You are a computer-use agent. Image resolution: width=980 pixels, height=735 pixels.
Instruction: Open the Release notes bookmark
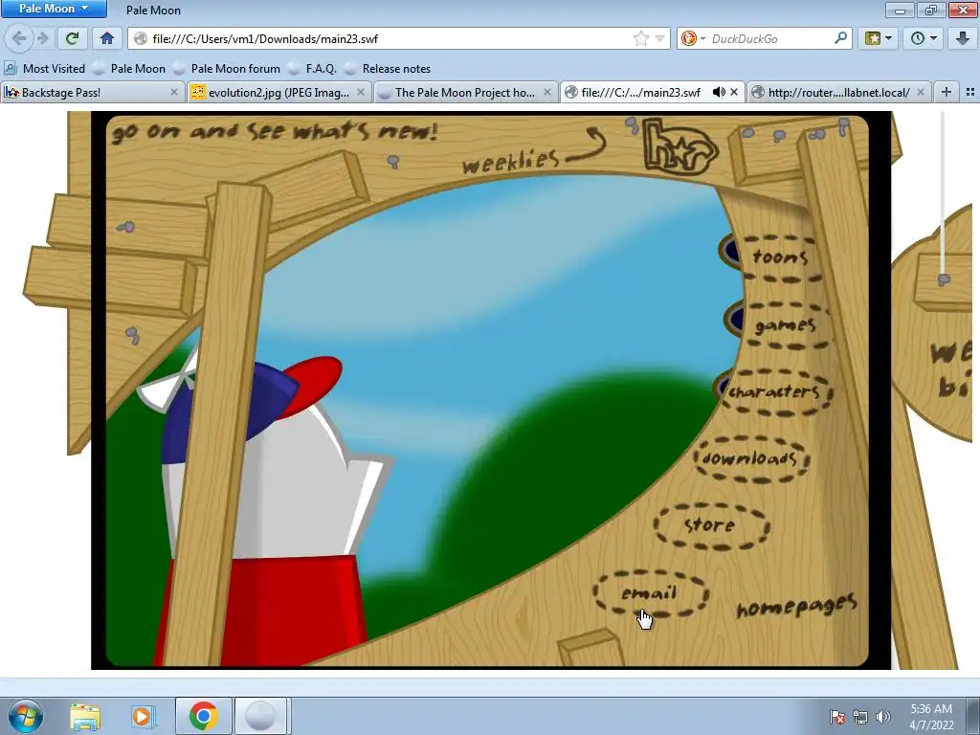(389, 69)
